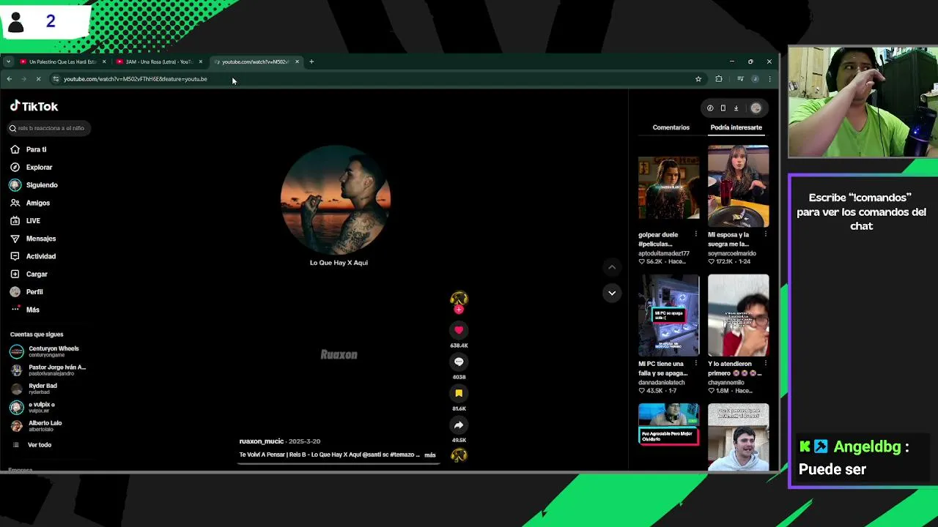Click the phone app icon in top pill
The image size is (938, 527).
(723, 108)
